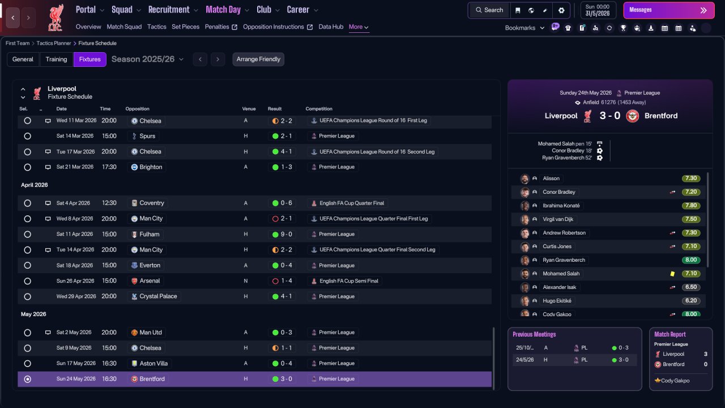Open the Season 2025/26 selector
725x408 pixels.
[x=147, y=59]
